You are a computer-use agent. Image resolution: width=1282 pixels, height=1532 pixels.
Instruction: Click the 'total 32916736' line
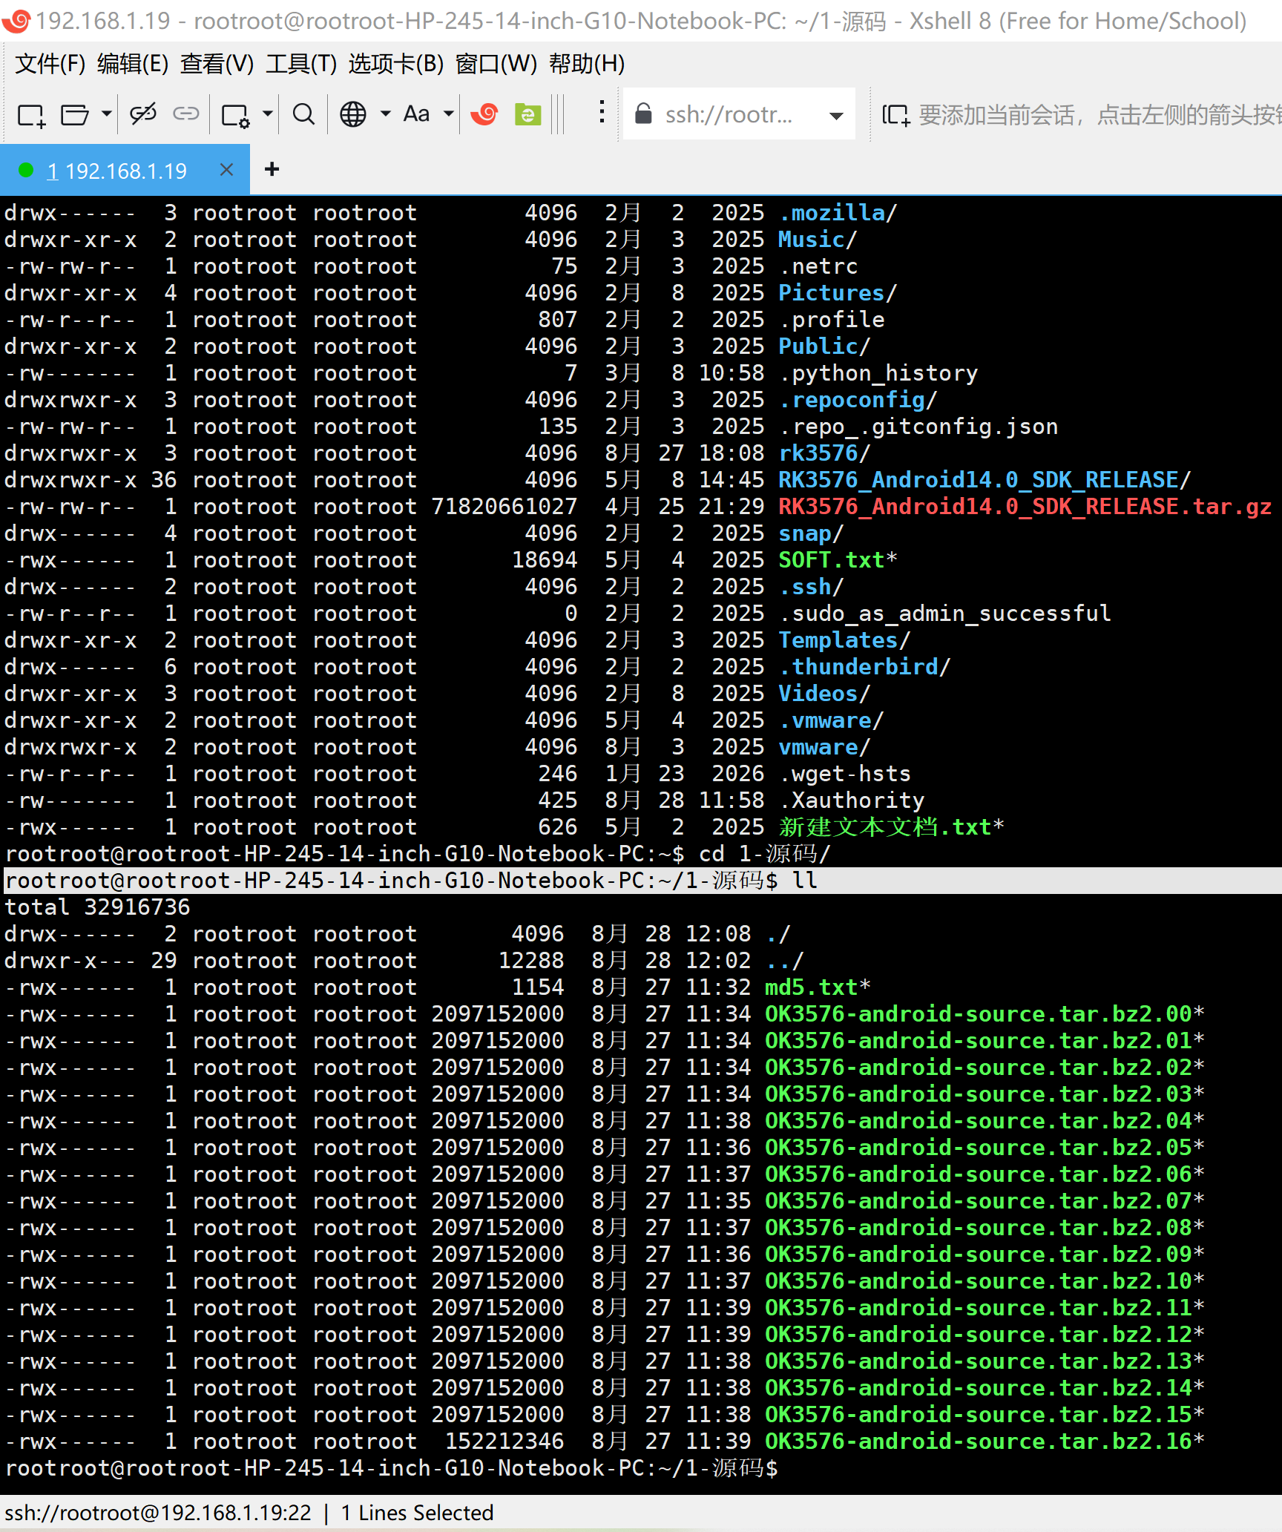[x=97, y=907]
